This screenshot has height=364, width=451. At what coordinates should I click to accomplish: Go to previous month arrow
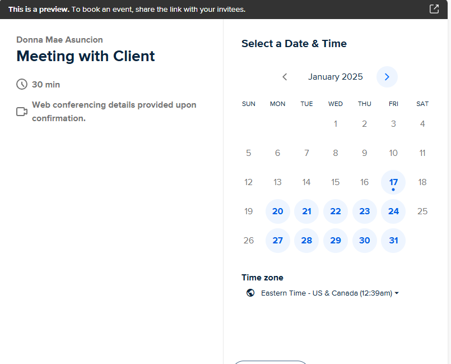tap(285, 77)
